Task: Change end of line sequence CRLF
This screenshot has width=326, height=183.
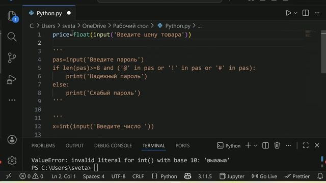Action: pyautogui.click(x=138, y=176)
